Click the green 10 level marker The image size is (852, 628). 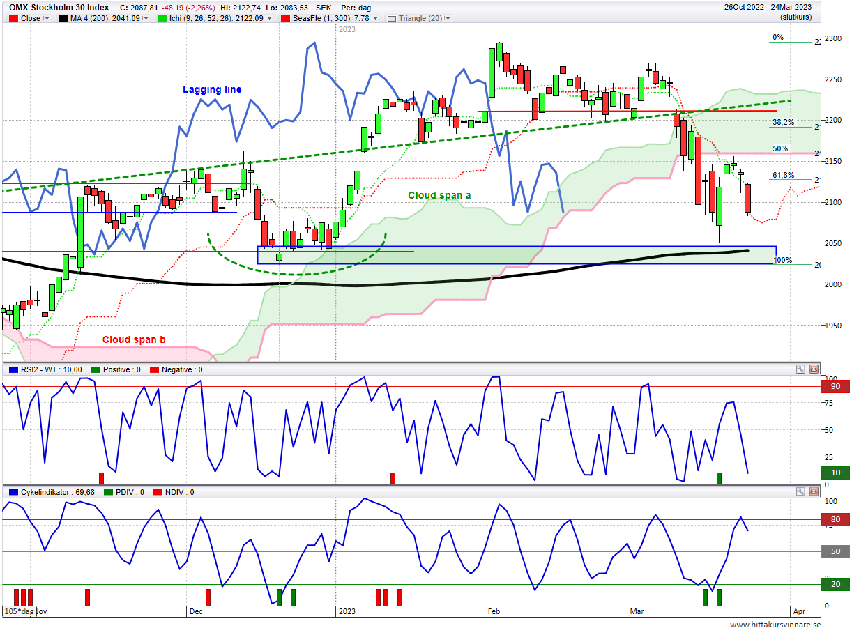(835, 473)
